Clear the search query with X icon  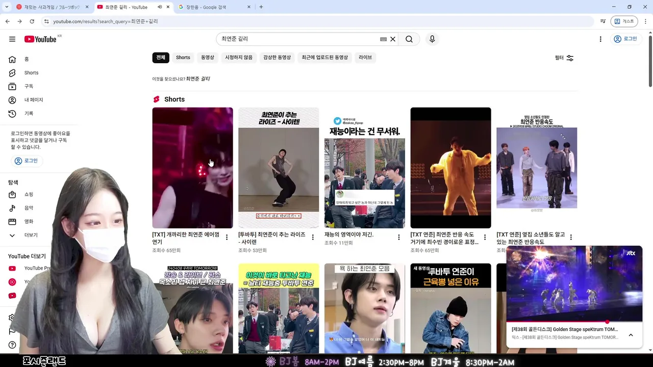393,39
